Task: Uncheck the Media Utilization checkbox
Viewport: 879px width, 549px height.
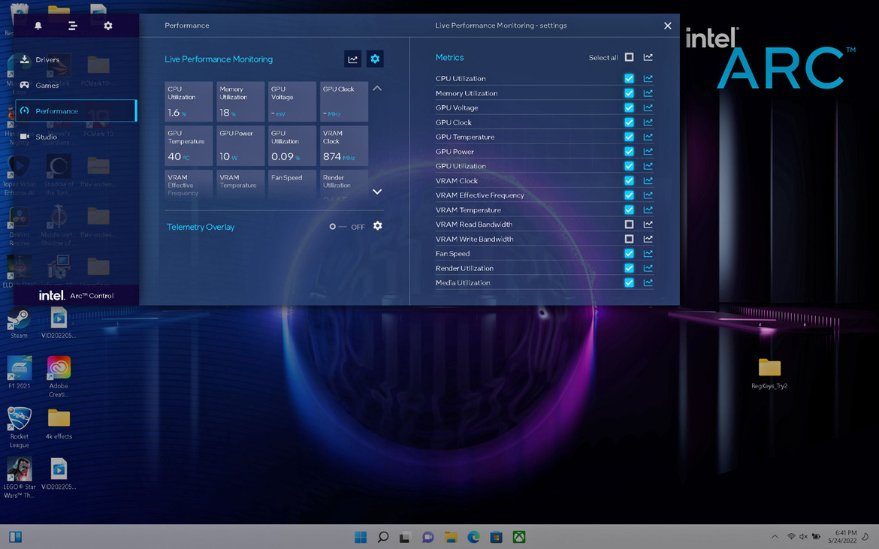Action: point(629,282)
